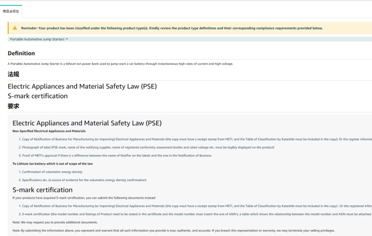This screenshot has height=236, width=372.
Task: Select the Definition heading
Action: point(21,53)
